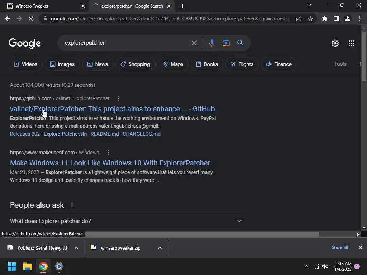The image size is (367, 275).
Task: Open winaerotweaker.zip download options chevron
Action: [160, 248]
